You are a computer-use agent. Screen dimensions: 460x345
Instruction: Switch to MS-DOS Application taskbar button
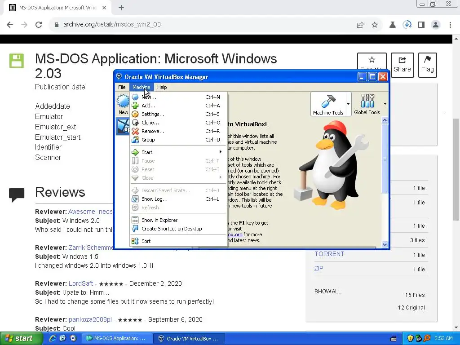(117, 338)
